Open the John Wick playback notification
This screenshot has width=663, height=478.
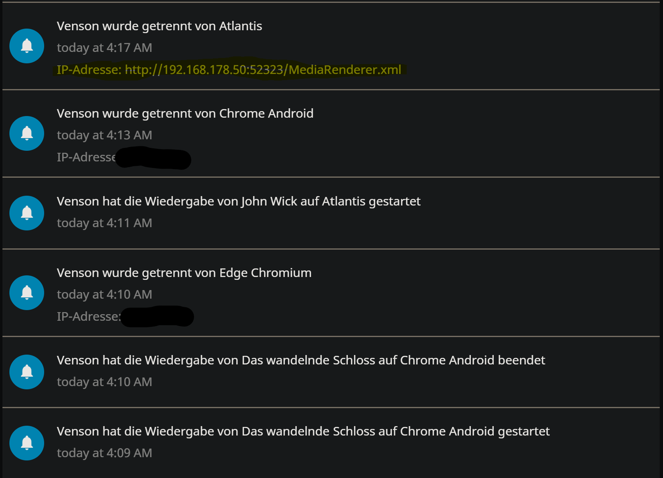click(x=238, y=201)
